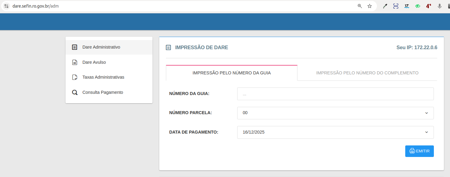Open the browser zoom magnifier icon

click(x=360, y=6)
